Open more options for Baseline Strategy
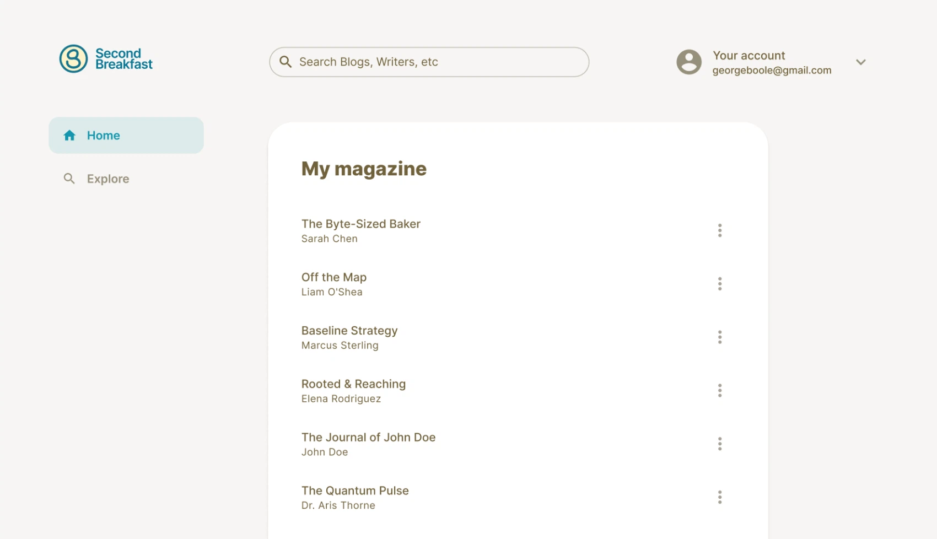Viewport: 937px width, 539px height. [x=719, y=337]
